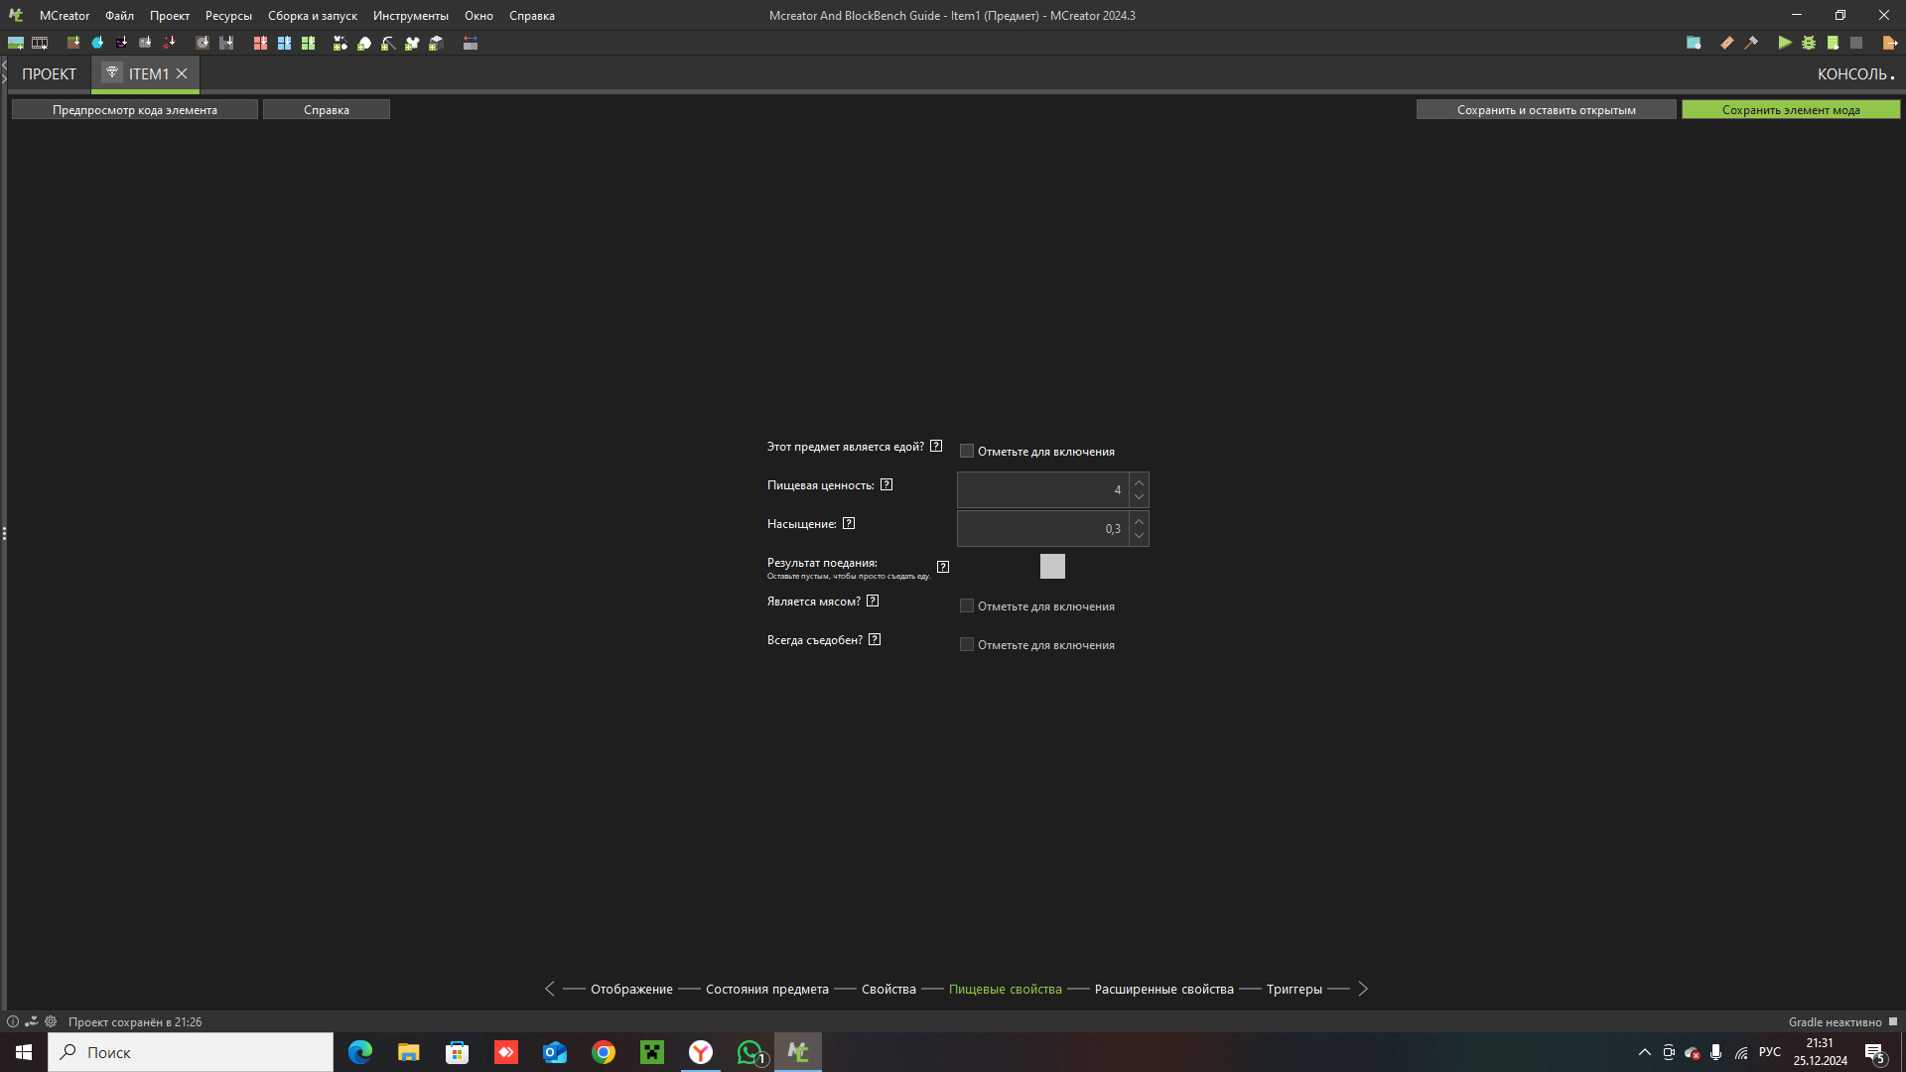Click the particle import icon in toolbar

pos(170,43)
